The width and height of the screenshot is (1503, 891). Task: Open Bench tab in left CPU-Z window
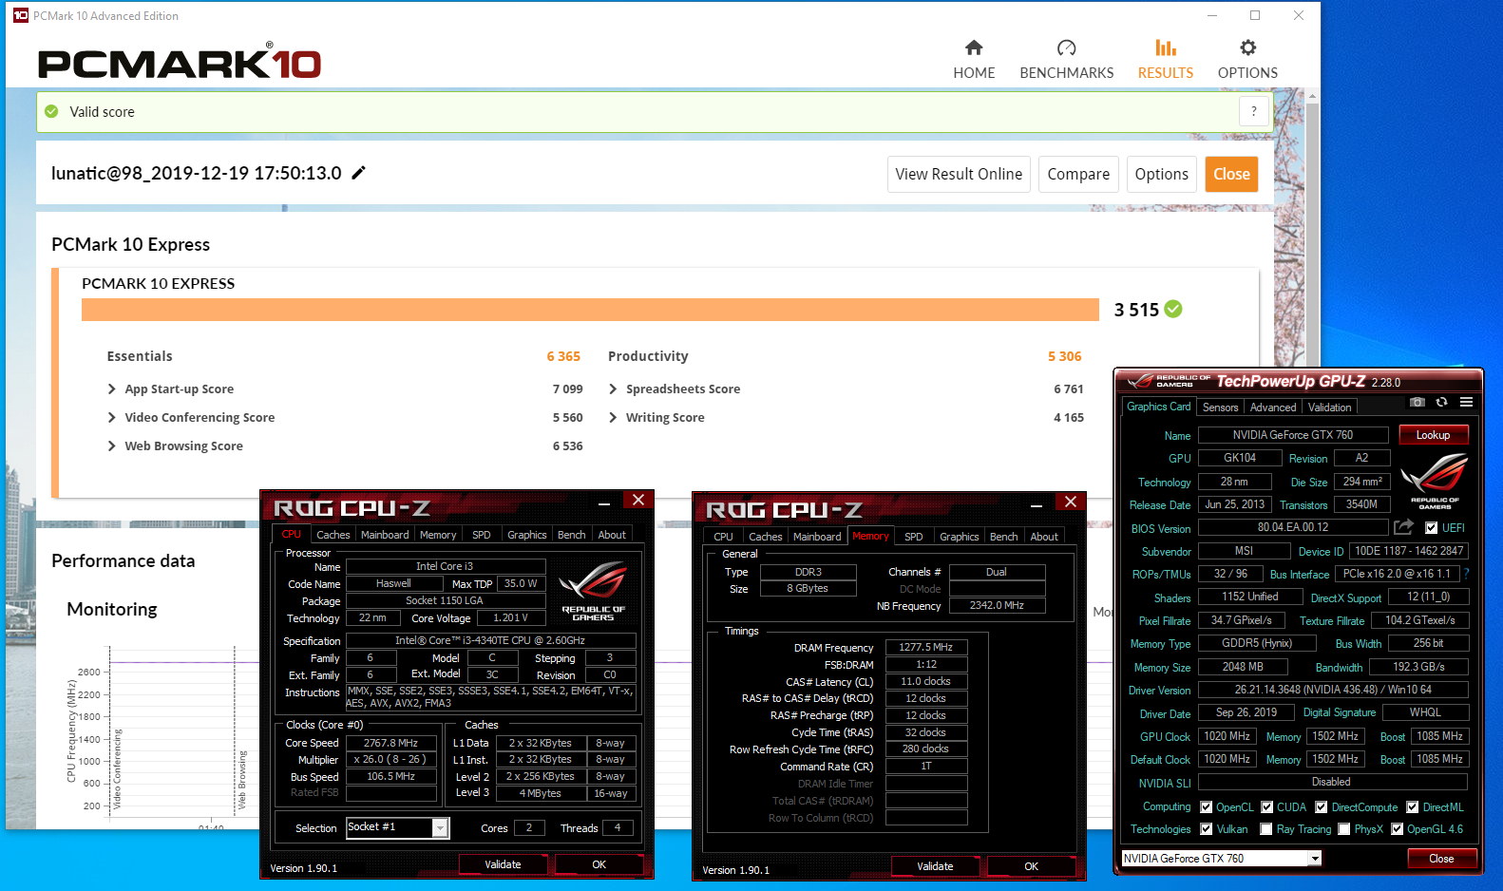[571, 535]
